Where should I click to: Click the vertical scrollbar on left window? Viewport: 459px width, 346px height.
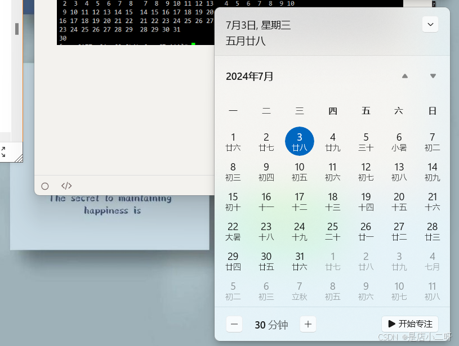click(17, 29)
